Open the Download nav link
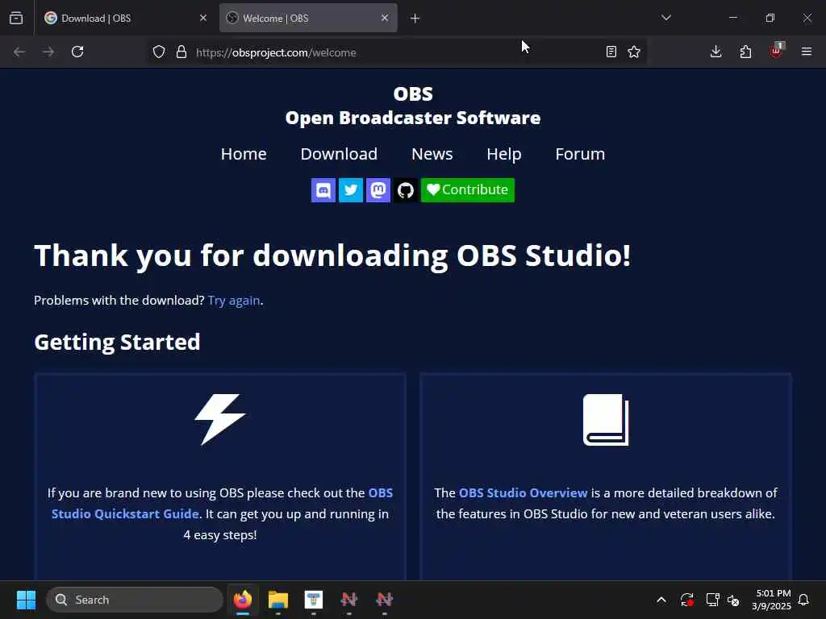 (x=339, y=154)
